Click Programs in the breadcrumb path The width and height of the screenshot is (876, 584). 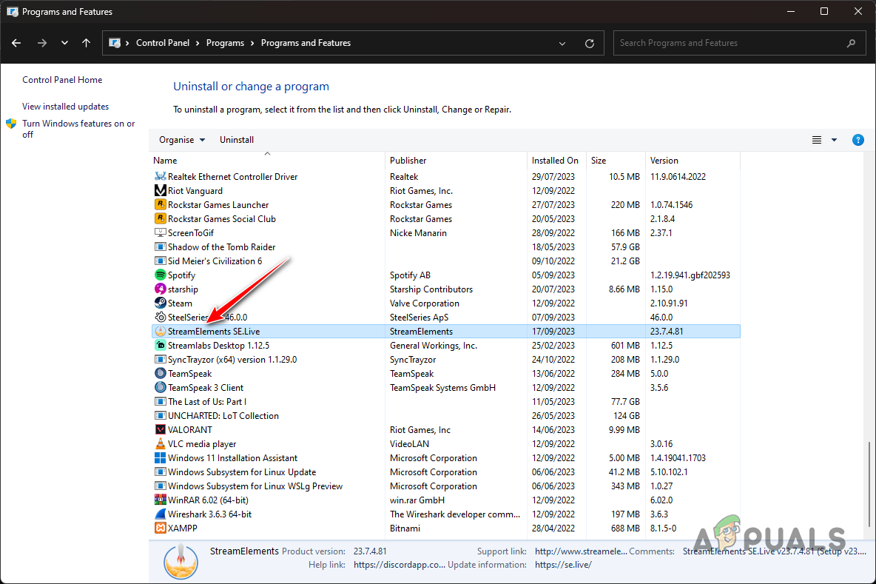click(225, 43)
